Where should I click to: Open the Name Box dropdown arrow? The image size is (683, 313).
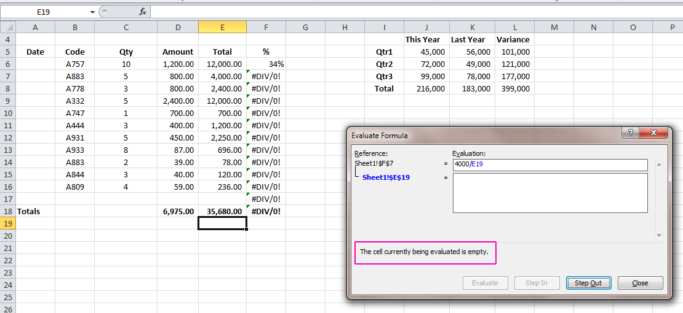(92, 12)
